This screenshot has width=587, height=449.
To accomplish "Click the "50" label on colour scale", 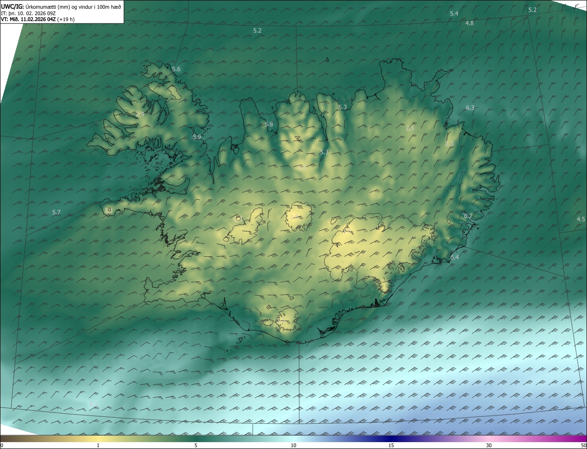I will [x=583, y=445].
